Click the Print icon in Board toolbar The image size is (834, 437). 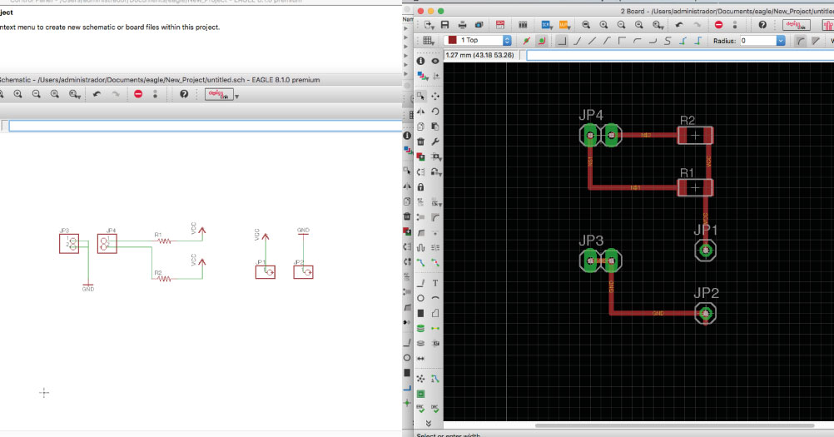tap(462, 25)
